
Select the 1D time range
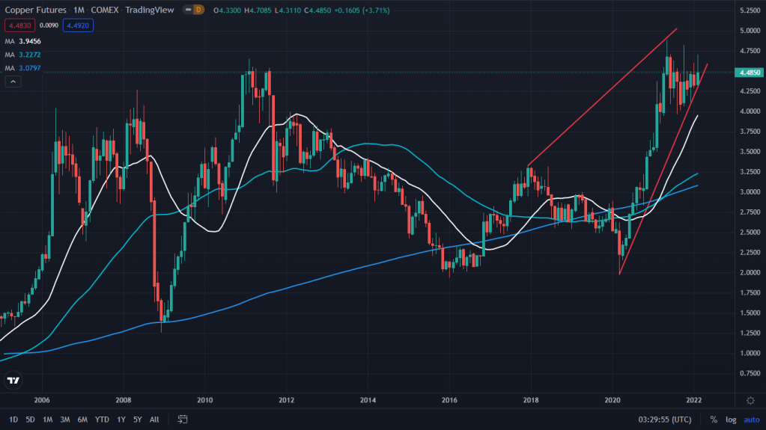tap(14, 420)
